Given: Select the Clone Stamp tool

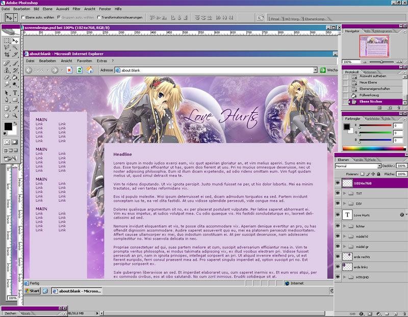Looking at the screenshot, I should (x=7, y=70).
